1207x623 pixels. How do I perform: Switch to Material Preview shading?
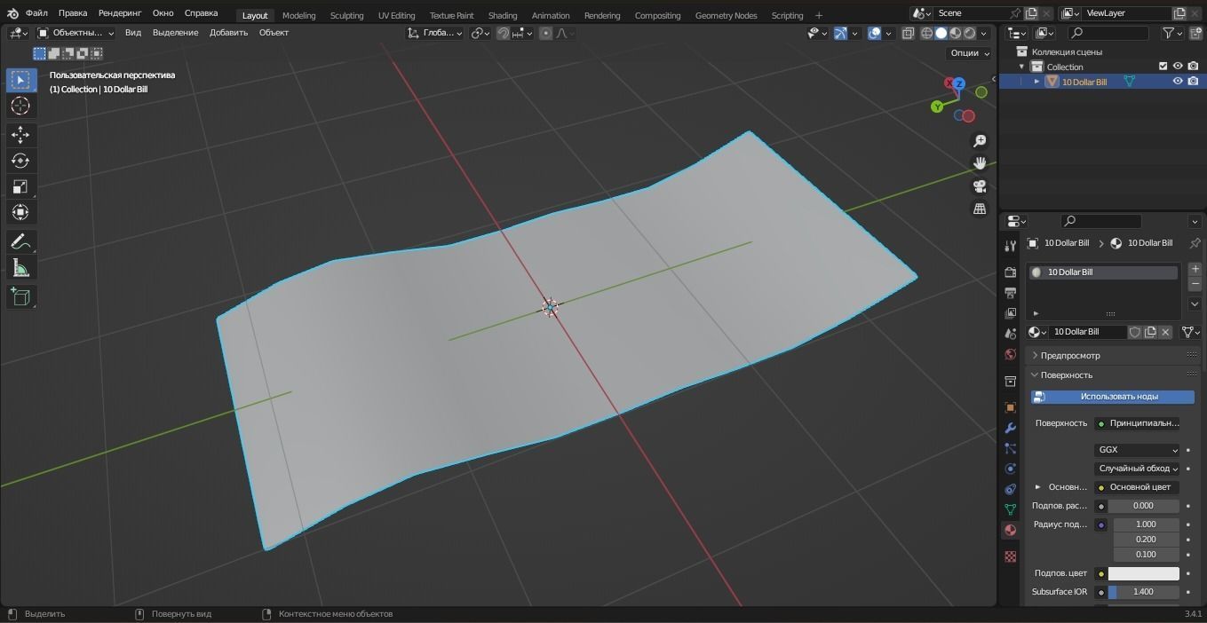pos(955,33)
